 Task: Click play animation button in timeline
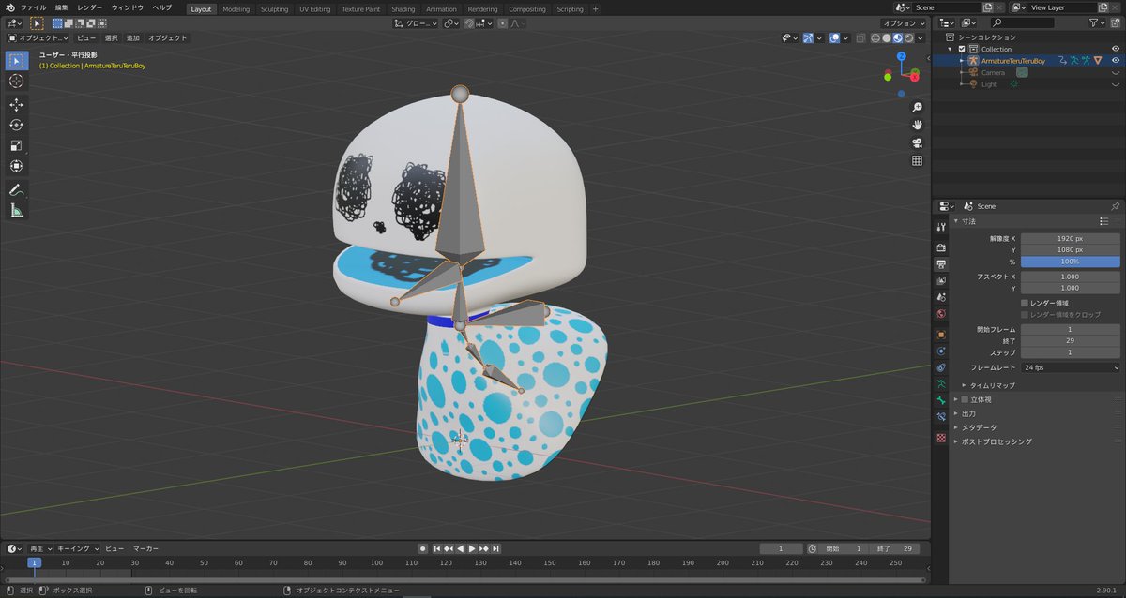[472, 548]
